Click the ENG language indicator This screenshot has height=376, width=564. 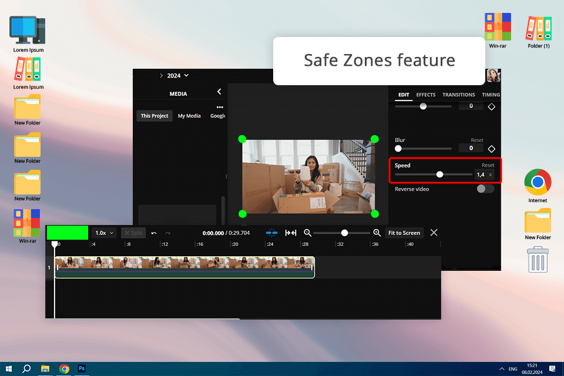pyautogui.click(x=513, y=369)
